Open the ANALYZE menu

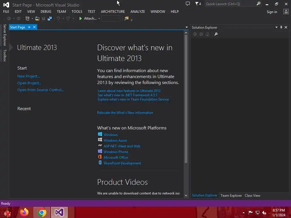(x=138, y=11)
